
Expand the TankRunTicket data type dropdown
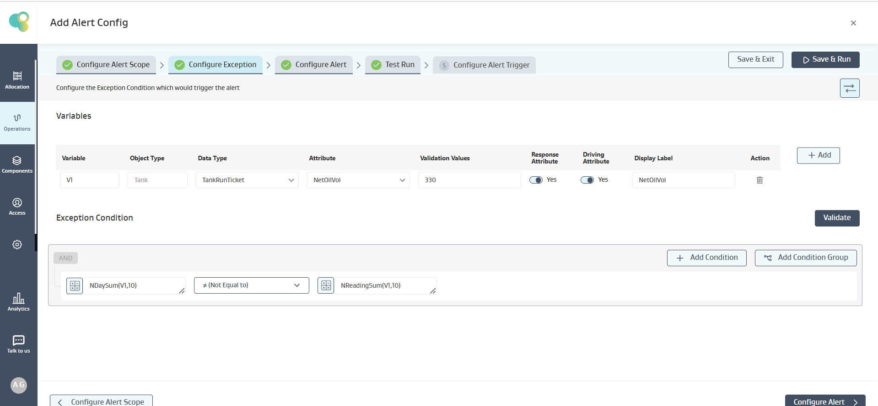coord(247,180)
